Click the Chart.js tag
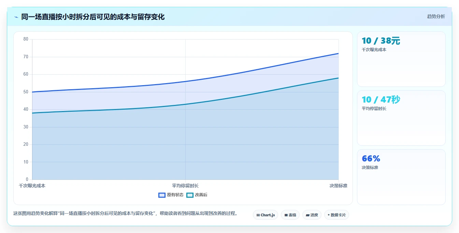The width and height of the screenshot is (459, 233). pos(266,215)
